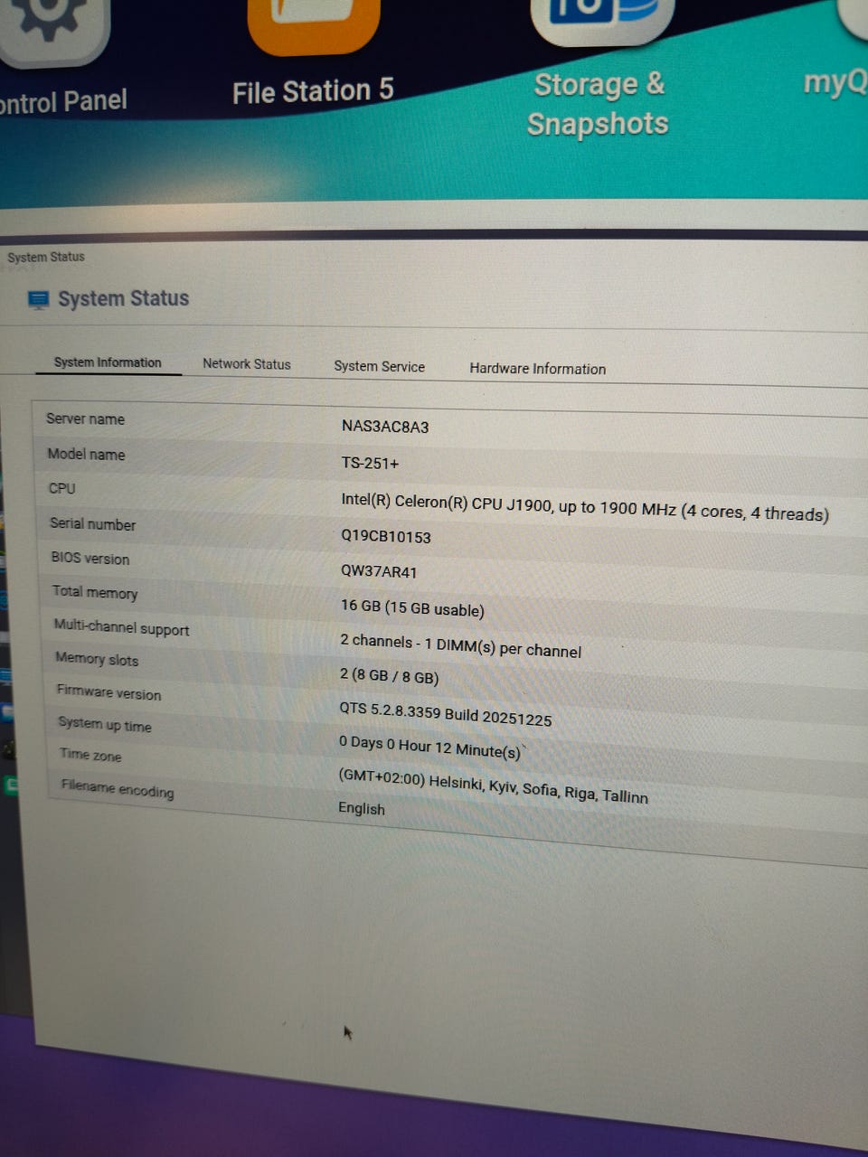868x1157 pixels.
Task: Click the System Status monitor icon
Action: click(39, 299)
